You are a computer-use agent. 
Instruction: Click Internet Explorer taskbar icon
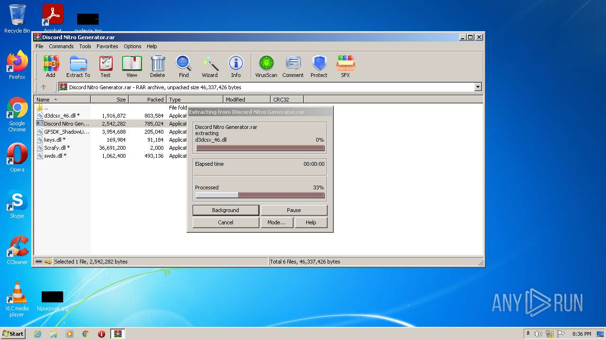[x=38, y=334]
